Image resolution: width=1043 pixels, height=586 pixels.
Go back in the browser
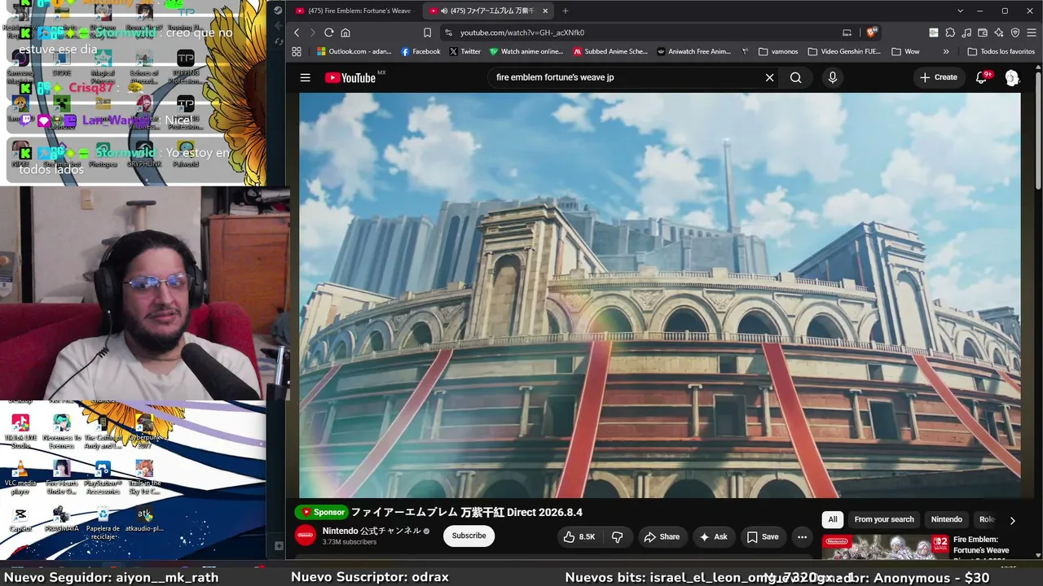click(x=297, y=33)
